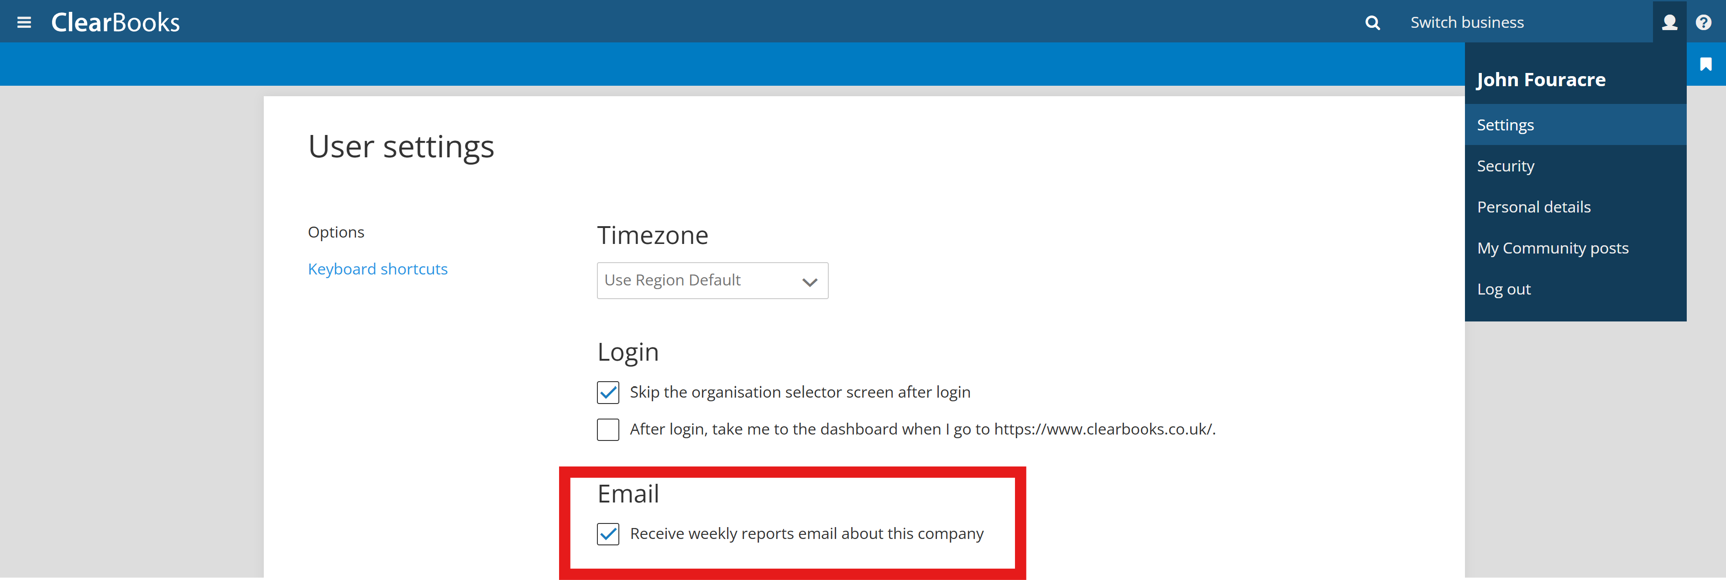Screen dimensions: 1726x580
Task: Click Switch business in top bar
Action: (1467, 23)
